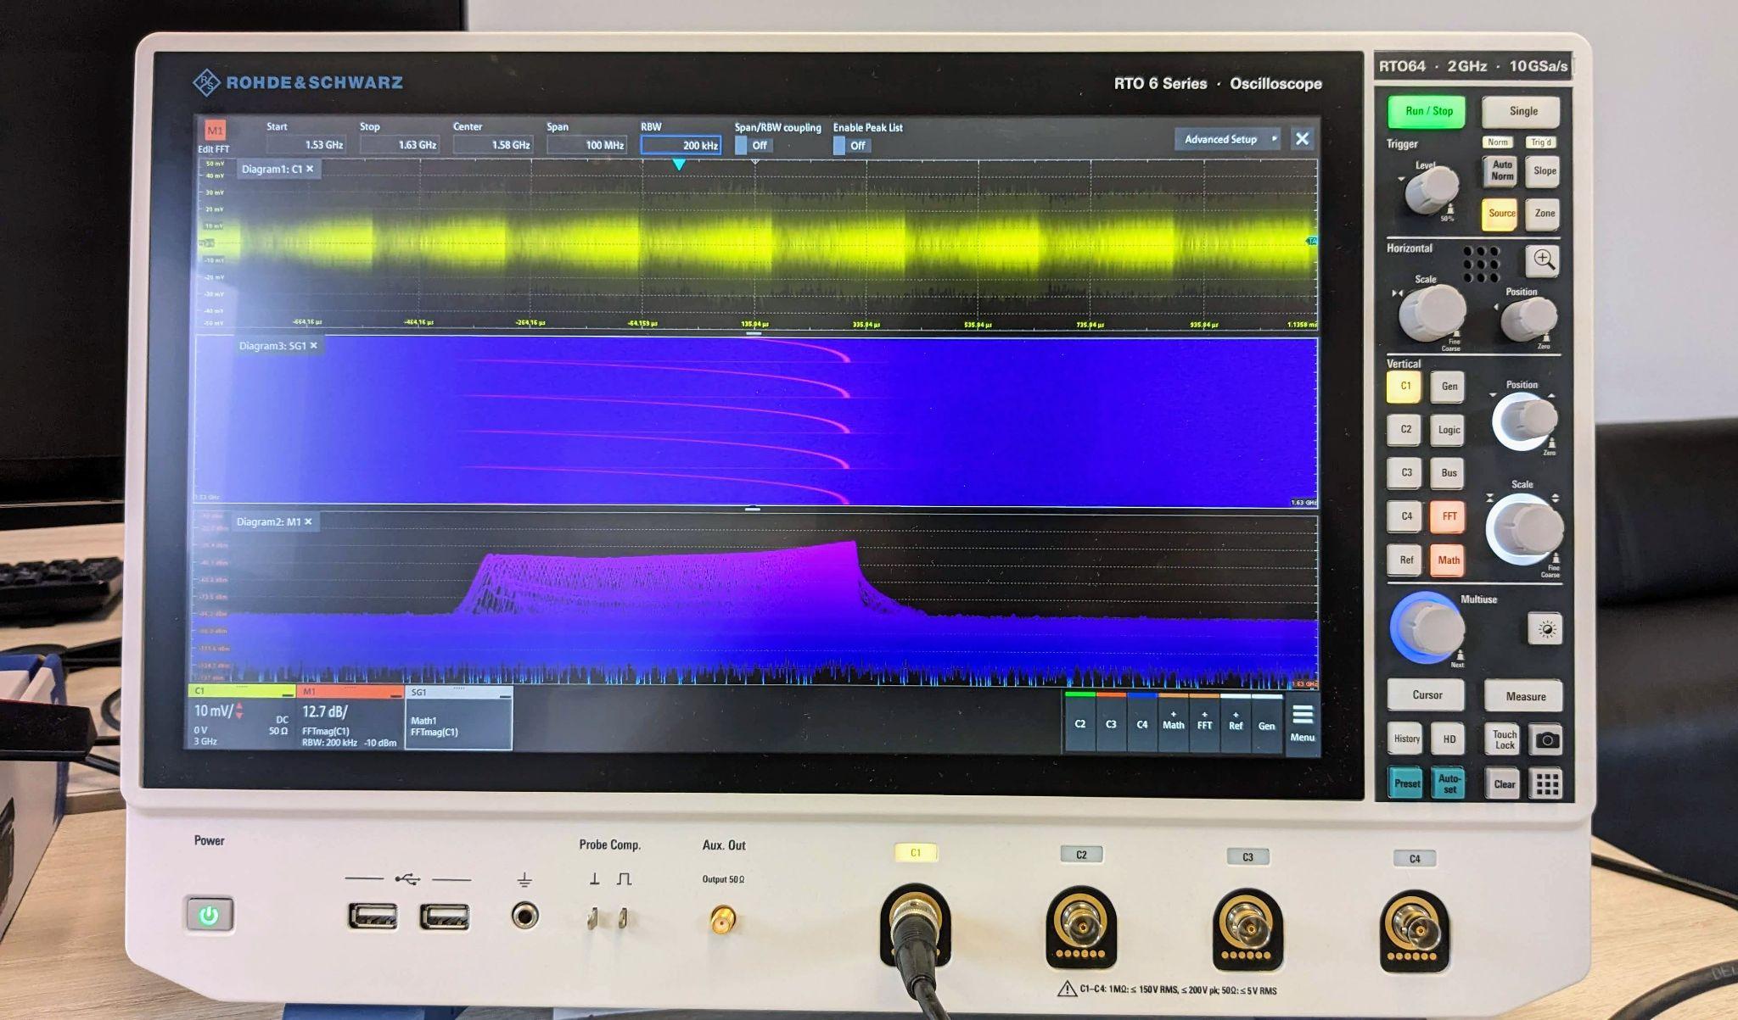Push the trigger Source key
The width and height of the screenshot is (1738, 1020).
(x=1500, y=214)
